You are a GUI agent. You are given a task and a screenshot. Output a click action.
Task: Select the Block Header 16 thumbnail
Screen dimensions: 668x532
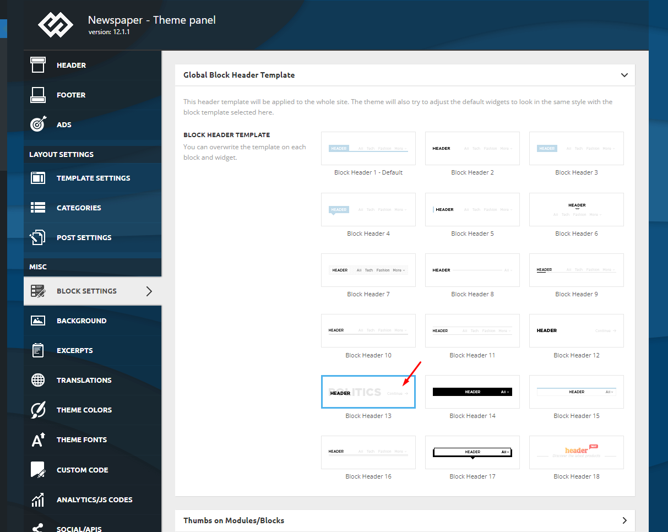tap(368, 452)
